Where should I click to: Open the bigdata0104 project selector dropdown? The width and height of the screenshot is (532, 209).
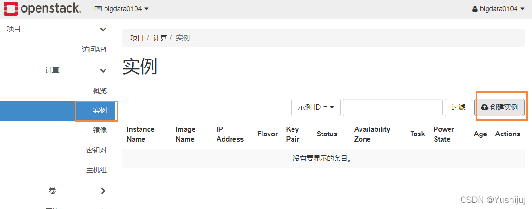point(121,9)
